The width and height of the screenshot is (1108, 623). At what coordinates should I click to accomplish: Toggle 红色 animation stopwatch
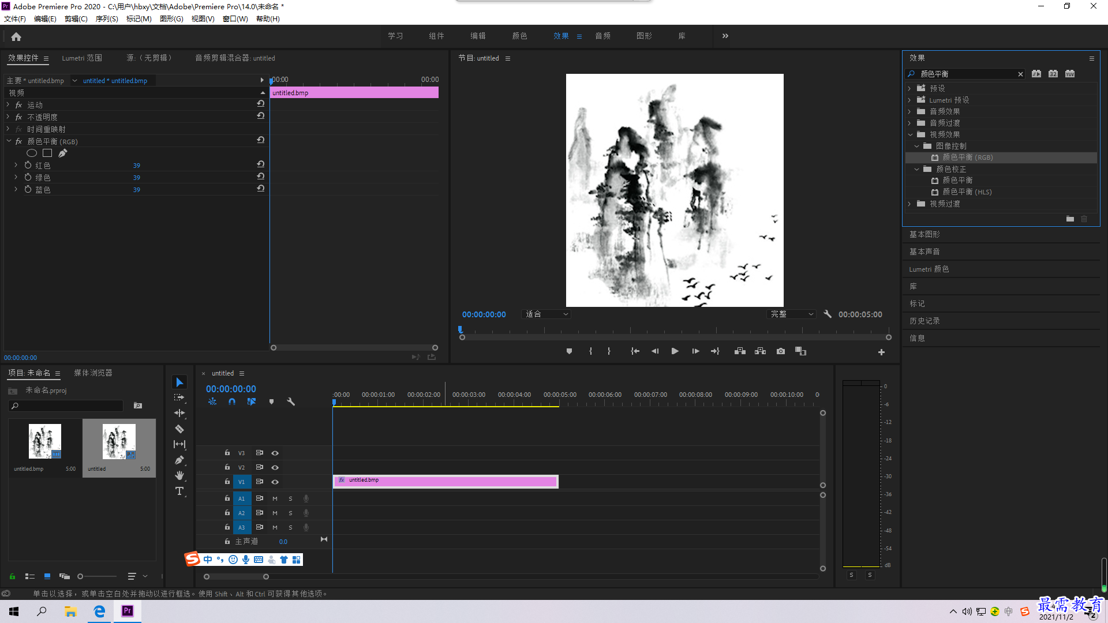pos(28,165)
